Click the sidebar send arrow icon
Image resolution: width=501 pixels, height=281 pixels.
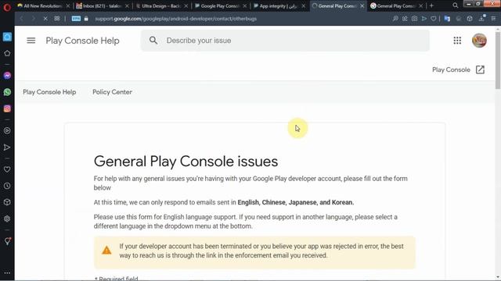click(7, 148)
